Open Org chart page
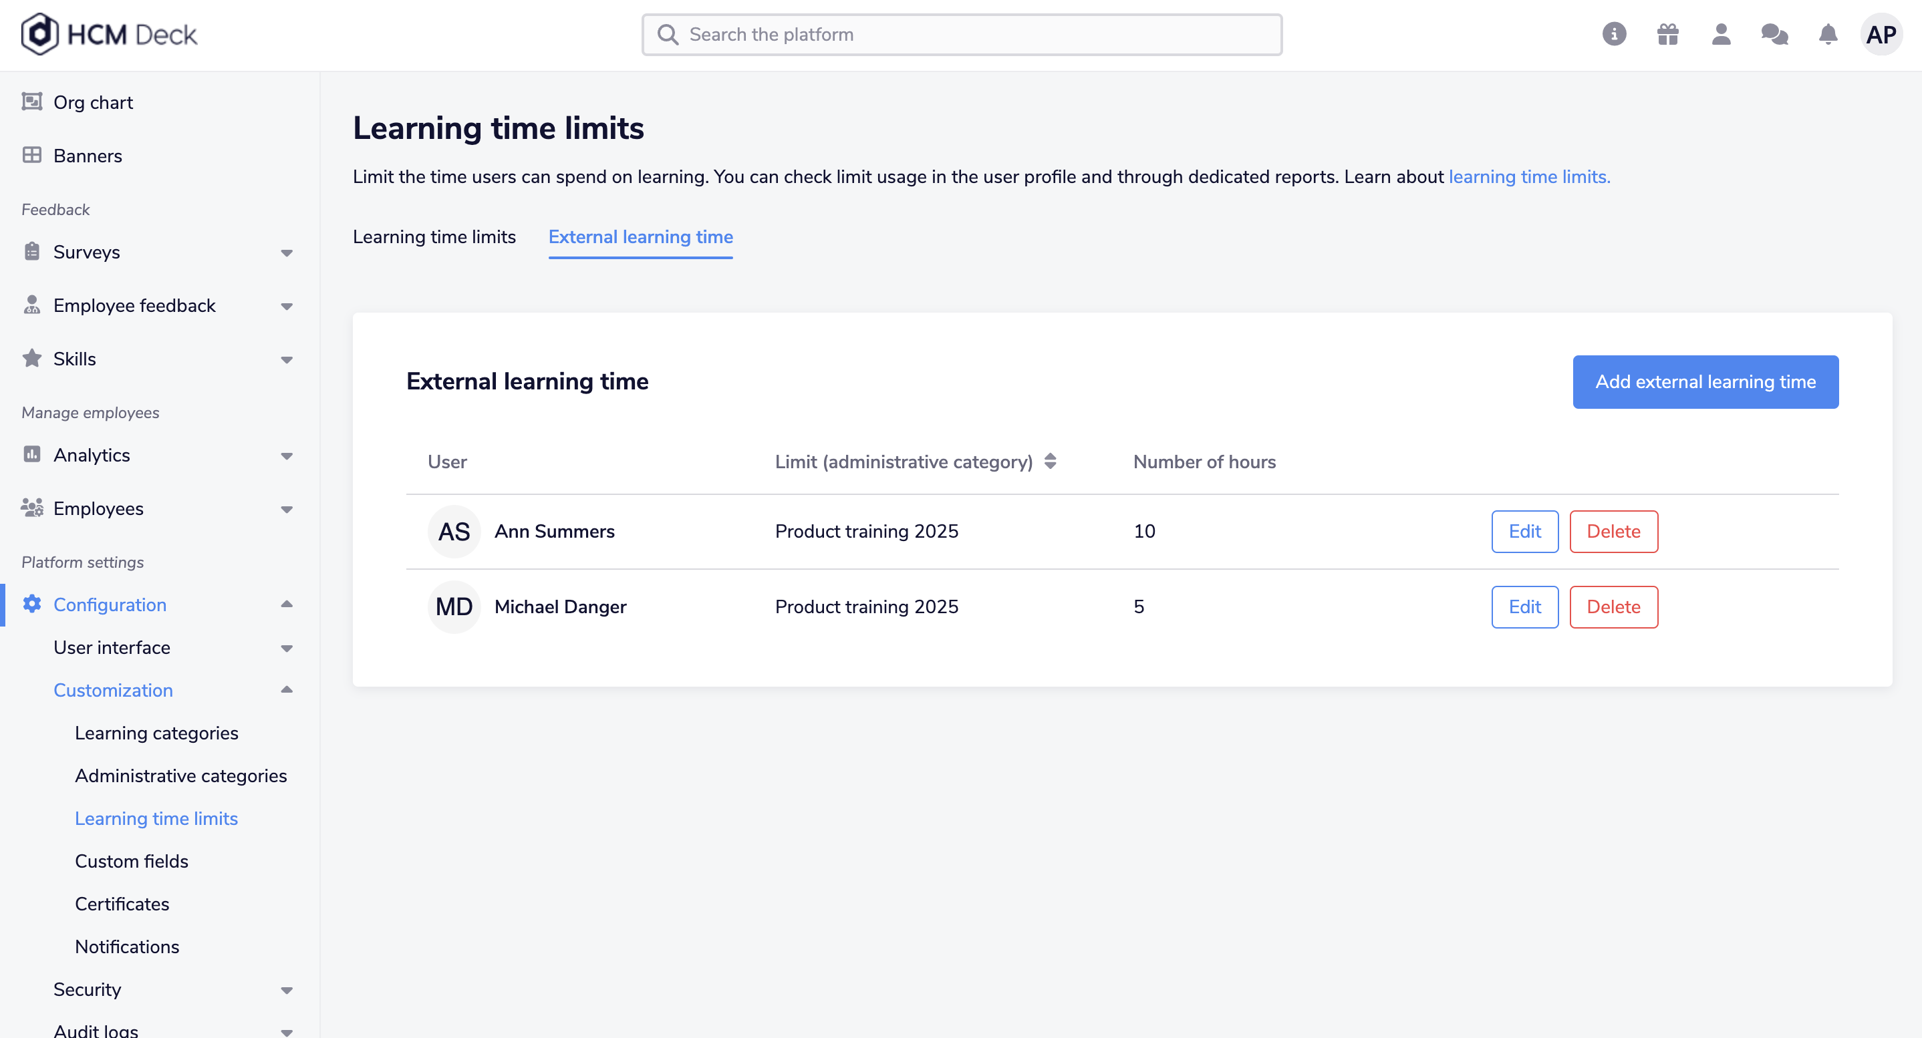 click(94, 102)
